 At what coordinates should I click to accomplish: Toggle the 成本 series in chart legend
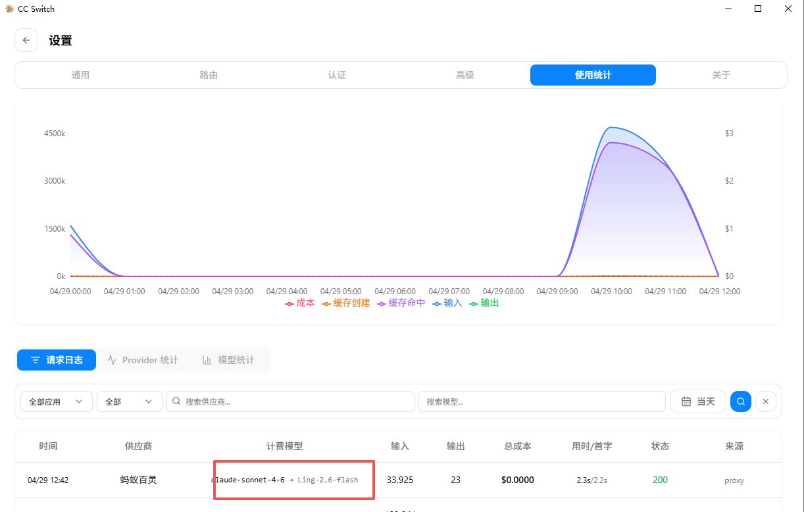coord(300,303)
